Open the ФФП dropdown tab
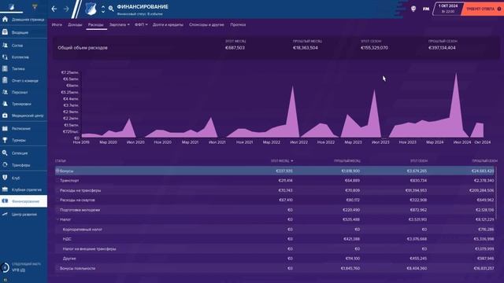 pos(141,24)
